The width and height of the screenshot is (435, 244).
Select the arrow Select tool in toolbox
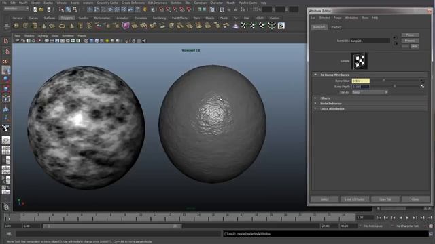coord(6,41)
